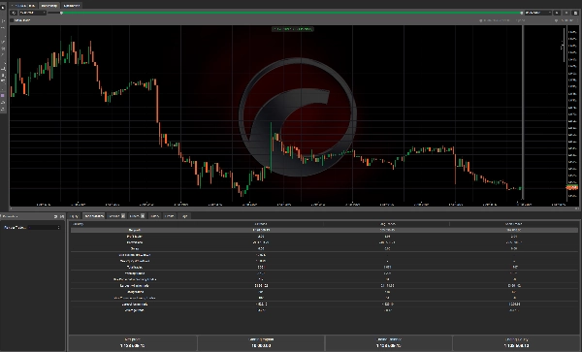582x352 pixels.
Task: Click the parameter value input field
Action: tap(44, 227)
